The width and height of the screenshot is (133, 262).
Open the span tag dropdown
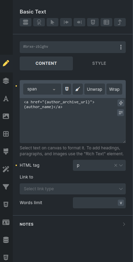pos(42,89)
